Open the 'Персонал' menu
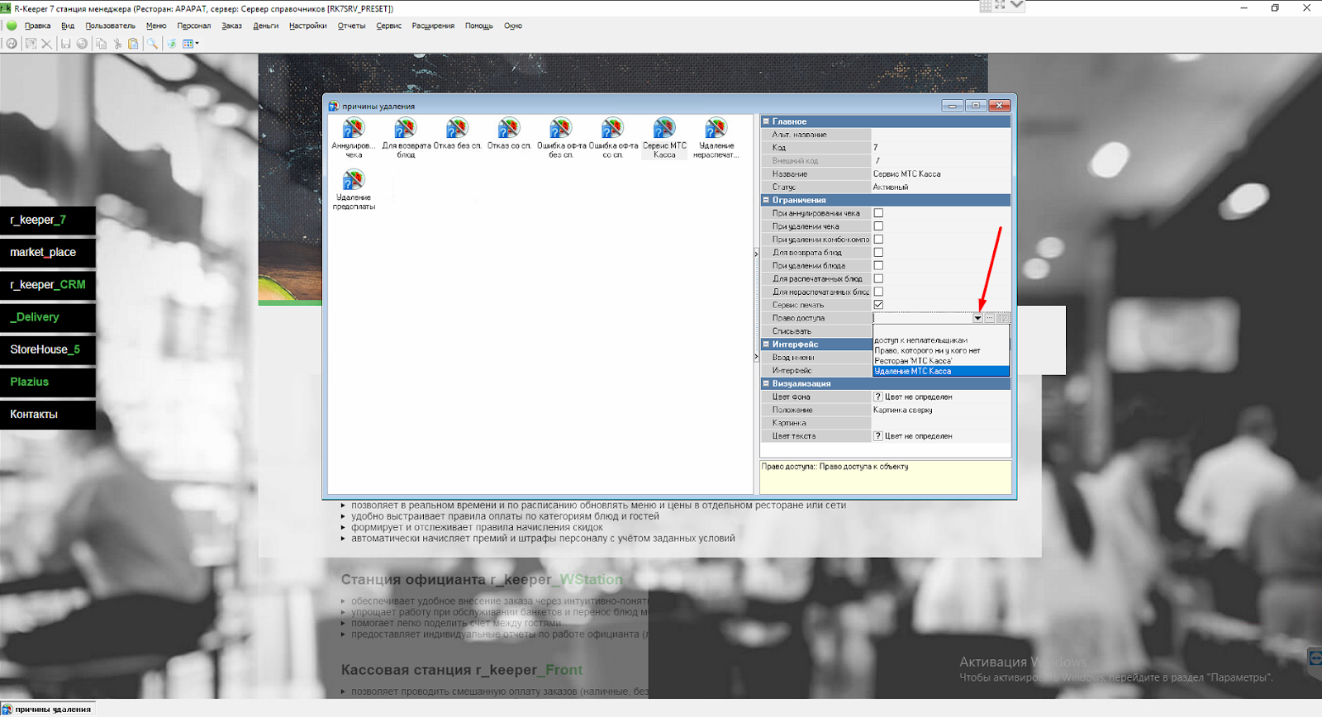This screenshot has width=1322, height=717. click(194, 26)
